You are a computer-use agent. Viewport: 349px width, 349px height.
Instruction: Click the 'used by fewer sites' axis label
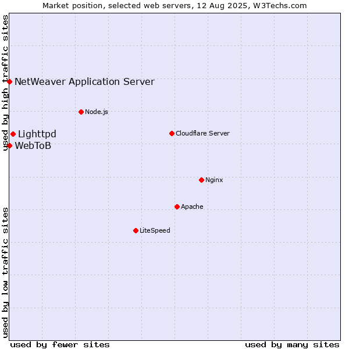60,345
